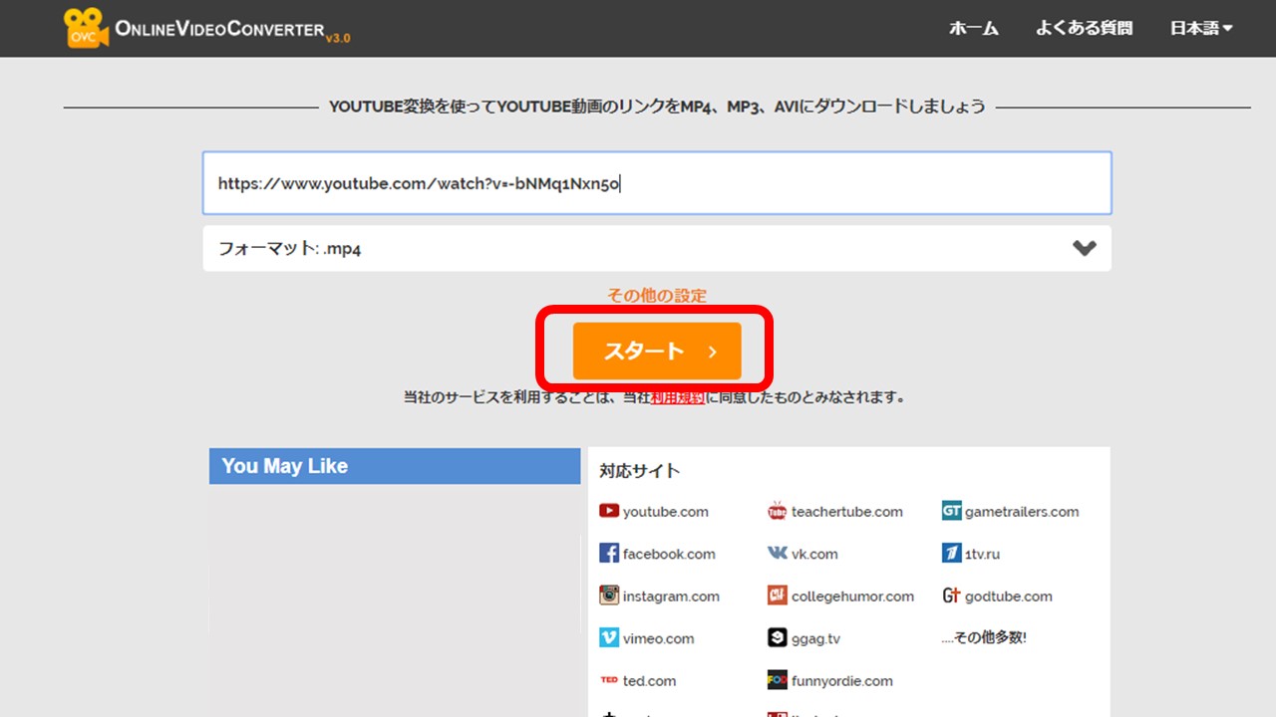Focus the YouTube URL input field
The height and width of the screenshot is (717, 1276).
pos(657,183)
